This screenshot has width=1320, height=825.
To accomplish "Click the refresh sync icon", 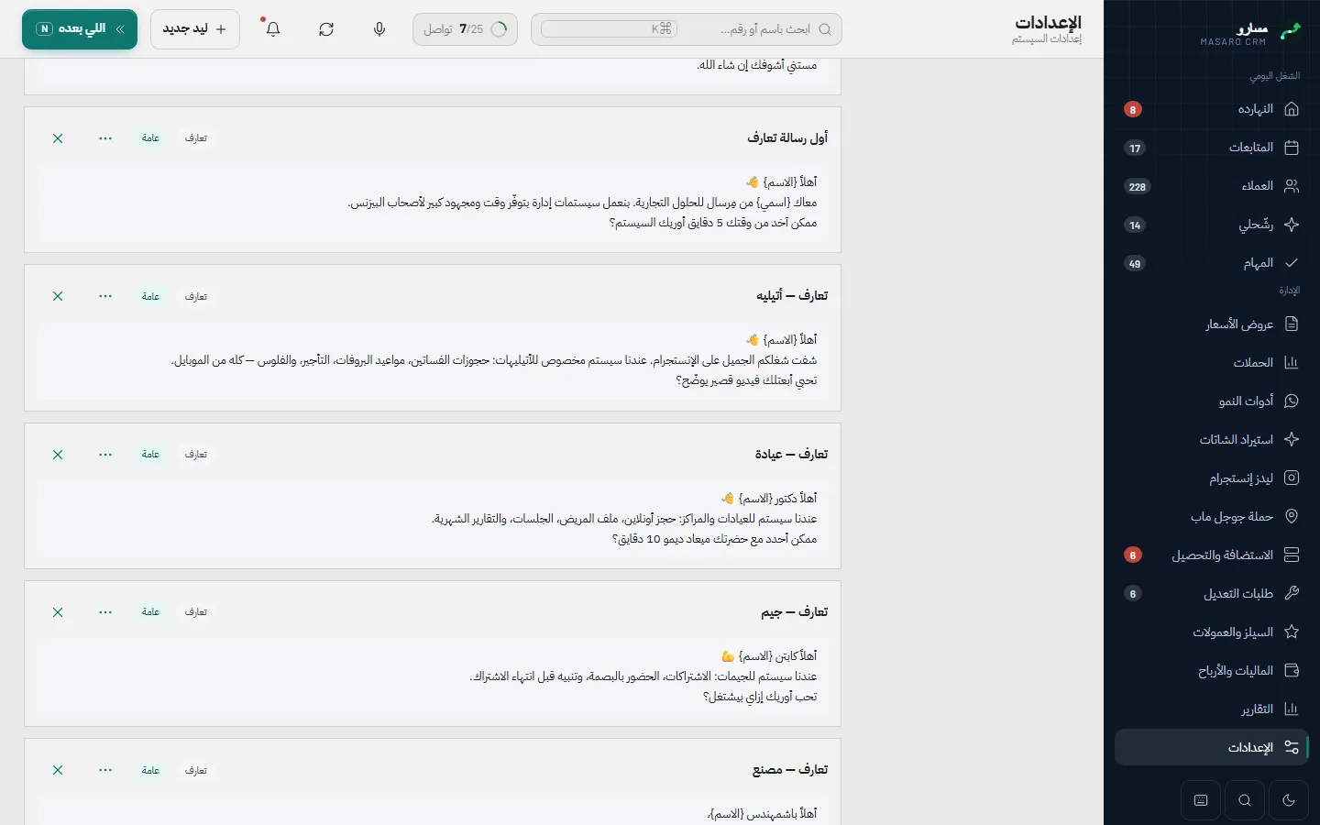I will pyautogui.click(x=326, y=29).
